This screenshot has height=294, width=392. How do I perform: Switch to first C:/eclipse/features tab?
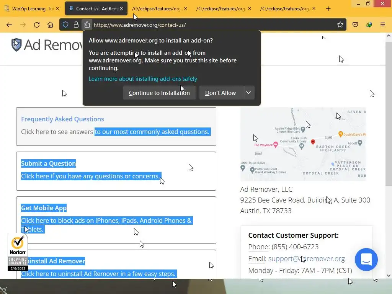pos(159,8)
